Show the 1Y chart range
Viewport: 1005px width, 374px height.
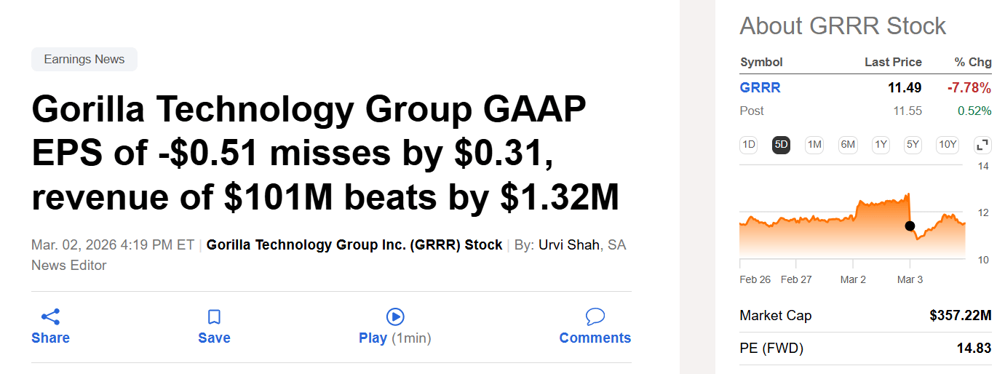881,145
